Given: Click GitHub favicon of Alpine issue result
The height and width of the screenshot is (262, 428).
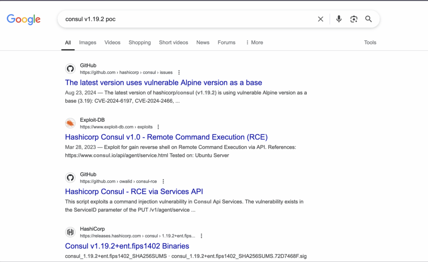Looking at the screenshot, I should point(71,69).
